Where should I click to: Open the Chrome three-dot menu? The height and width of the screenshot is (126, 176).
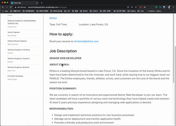point(173,7)
